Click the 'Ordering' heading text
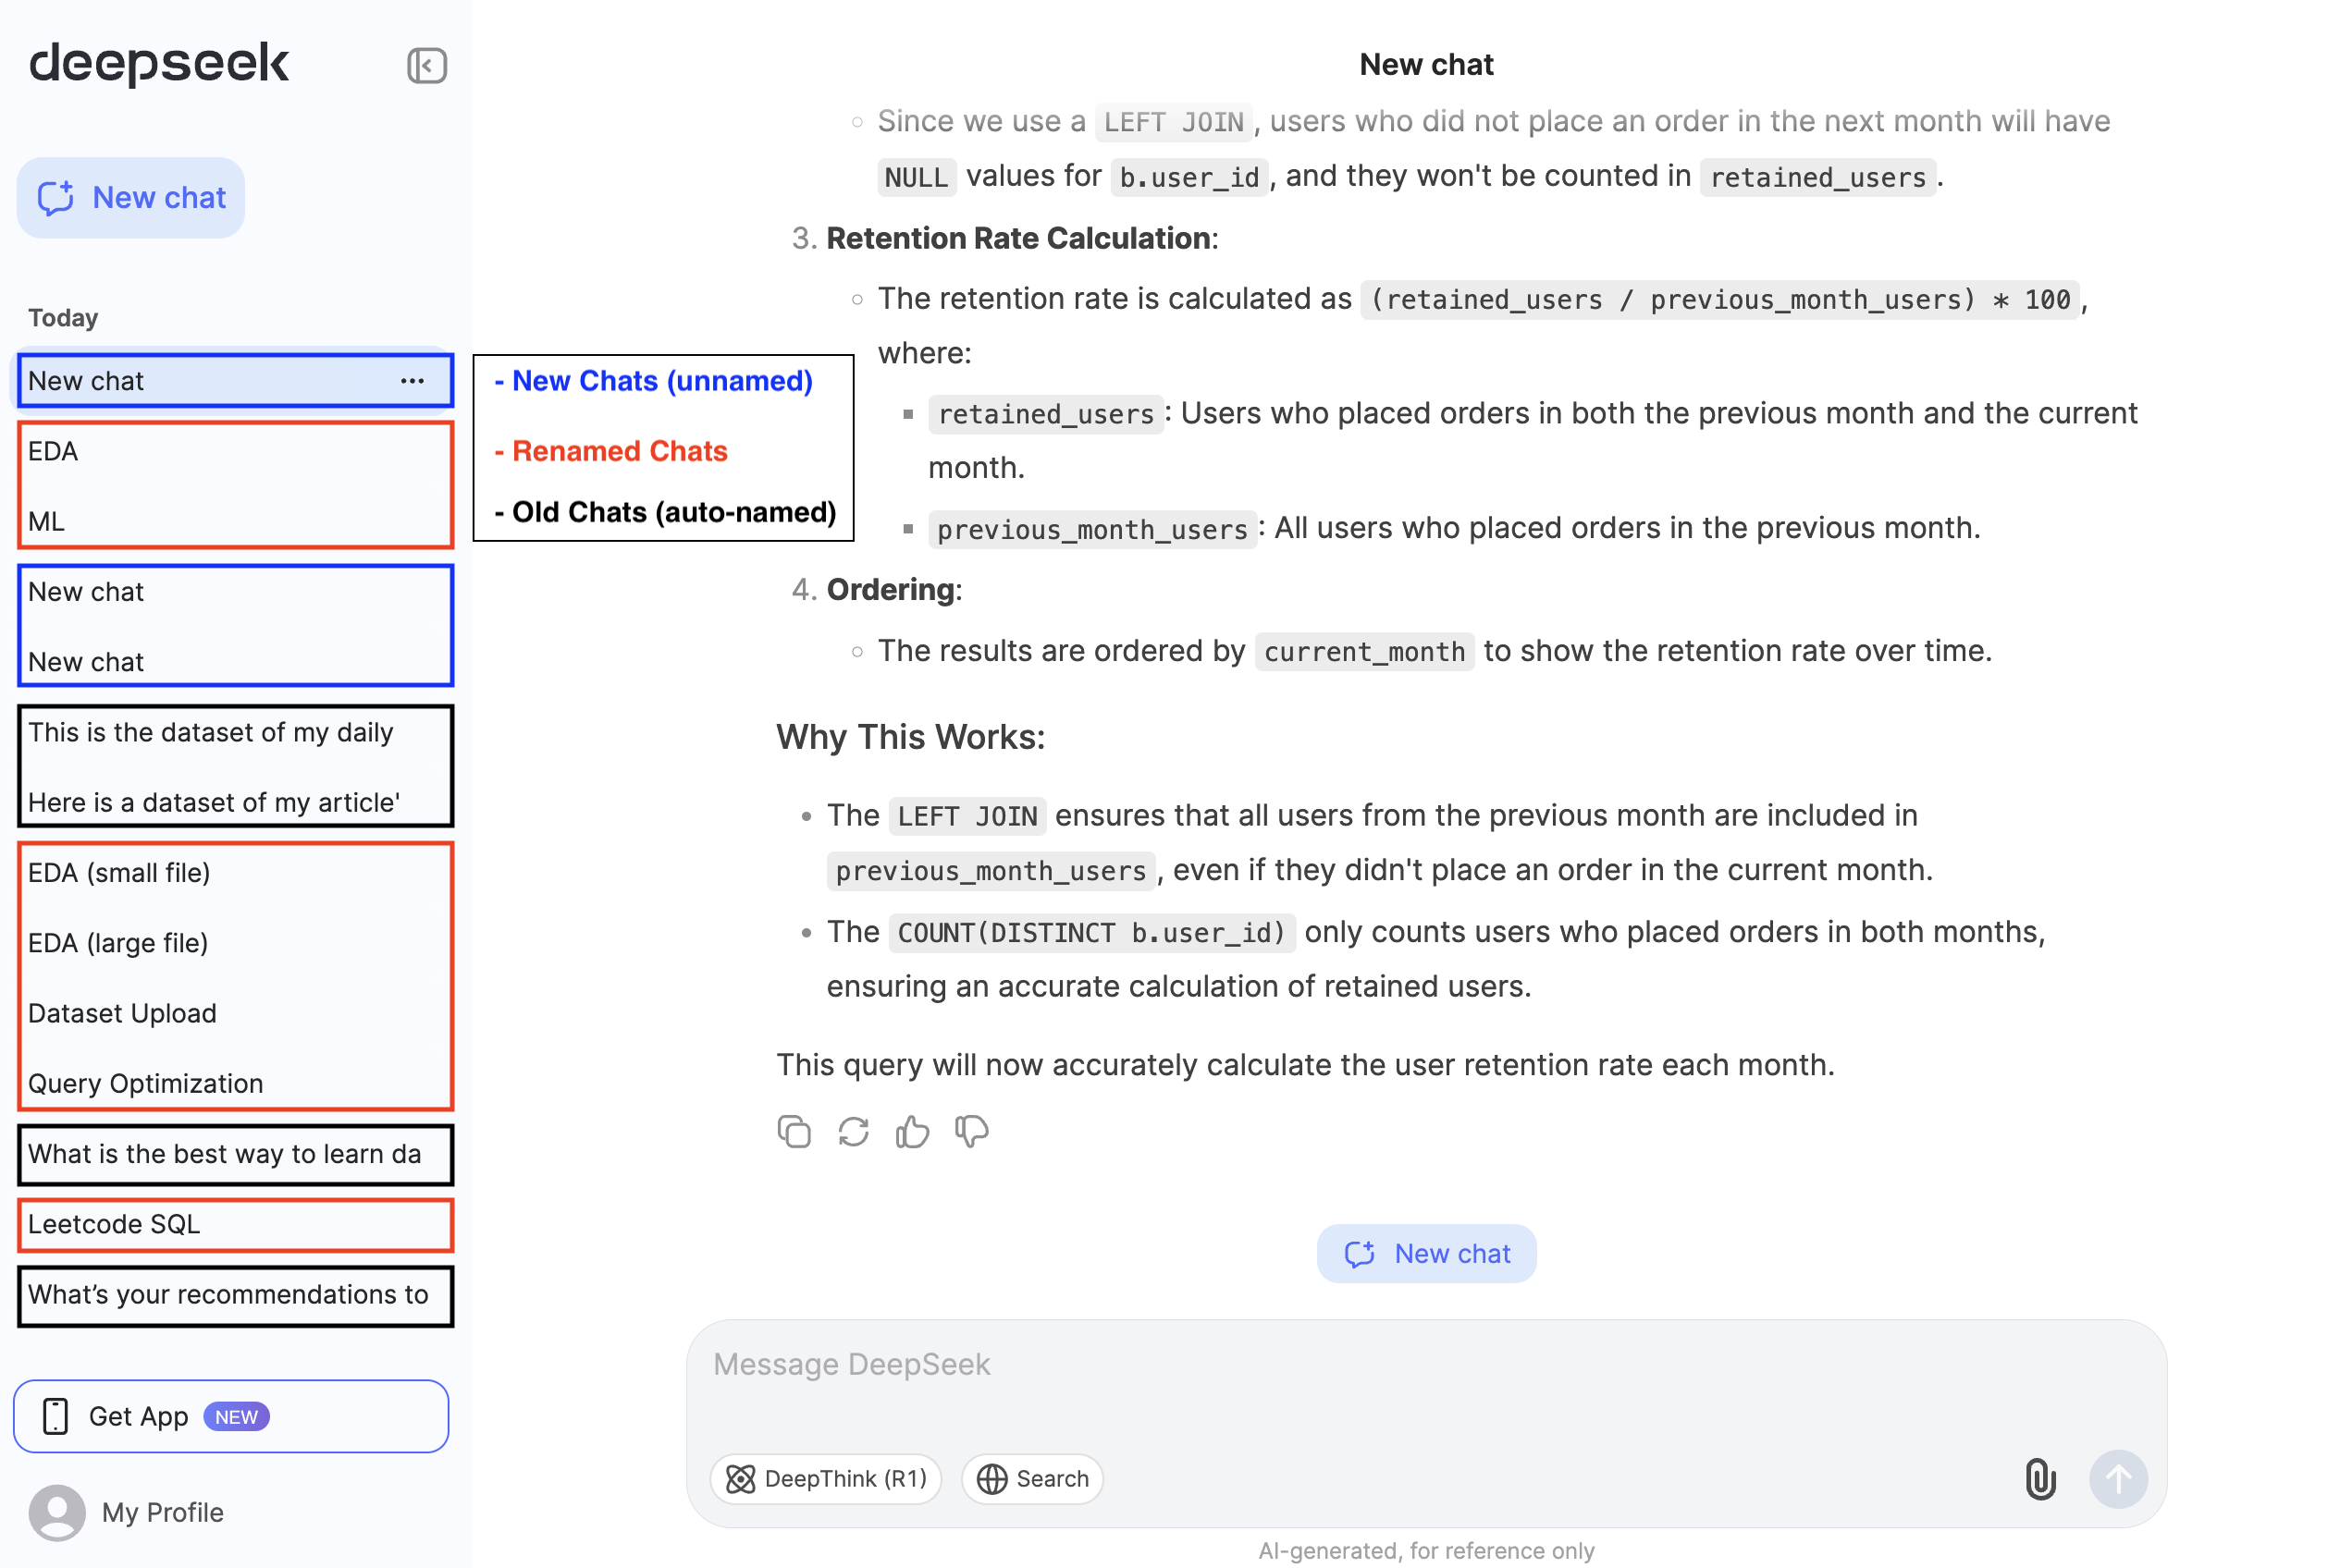 [891, 590]
